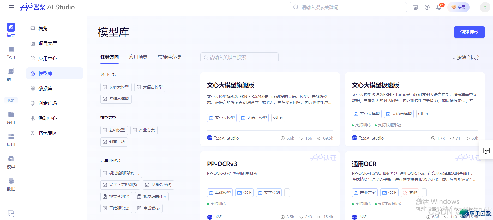The height and width of the screenshot is (220, 493).
Task: Toggle the 基础模型 model type filter
Action: click(x=114, y=130)
